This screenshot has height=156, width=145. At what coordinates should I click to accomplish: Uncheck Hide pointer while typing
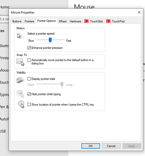29,94
